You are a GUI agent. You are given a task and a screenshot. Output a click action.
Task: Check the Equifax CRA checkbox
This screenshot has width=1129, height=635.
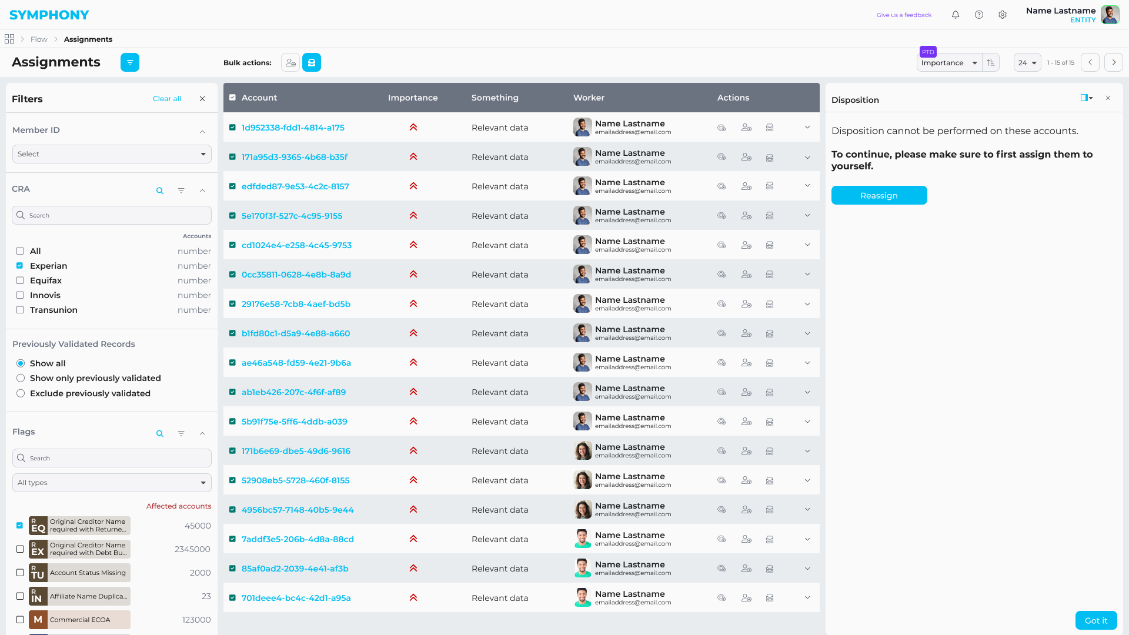[x=20, y=280]
